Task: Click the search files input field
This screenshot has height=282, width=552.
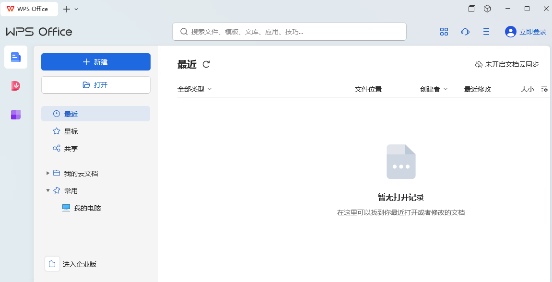Action: point(289,32)
